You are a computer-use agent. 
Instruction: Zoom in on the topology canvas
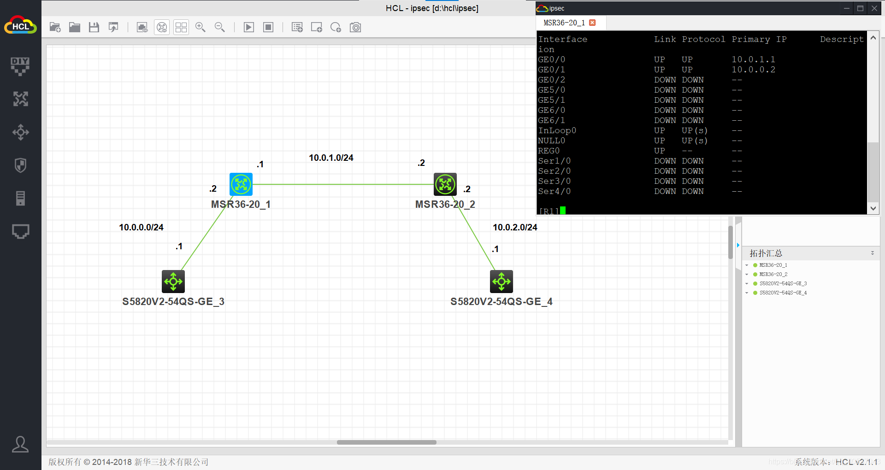(201, 27)
